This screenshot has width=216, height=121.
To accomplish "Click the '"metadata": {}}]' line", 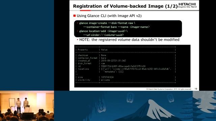I will 113,72.
